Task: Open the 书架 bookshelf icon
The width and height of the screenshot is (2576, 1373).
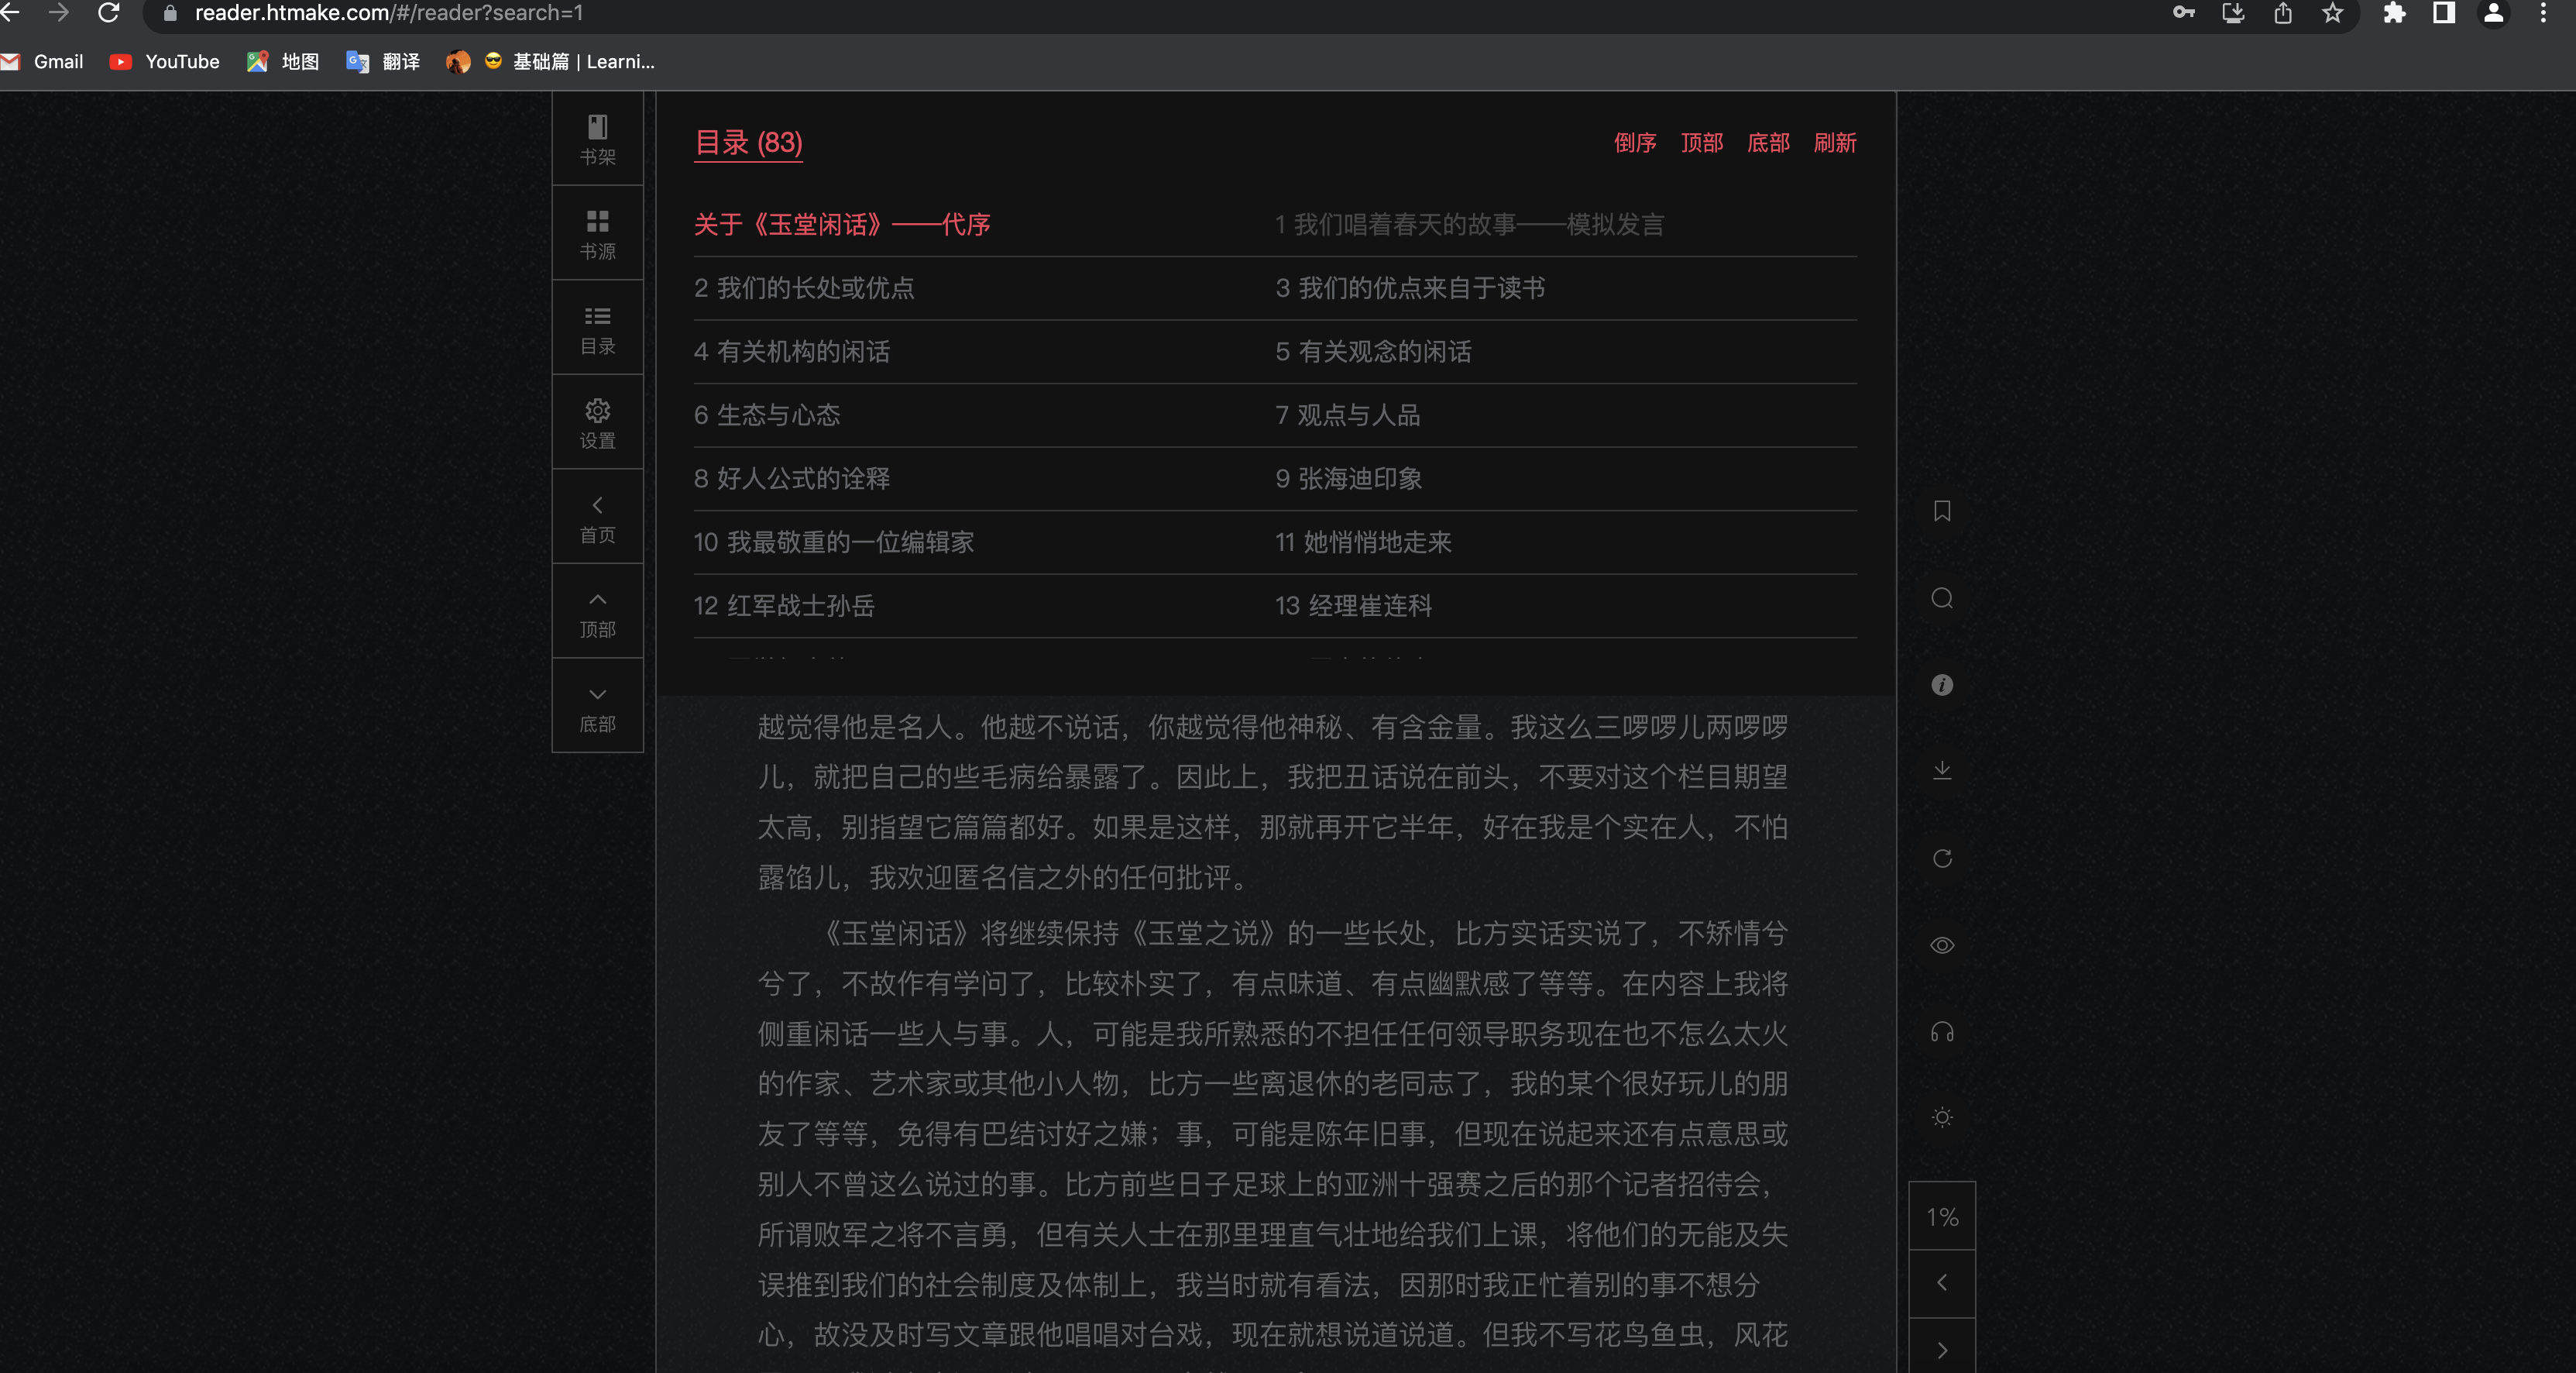Action: pyautogui.click(x=597, y=139)
